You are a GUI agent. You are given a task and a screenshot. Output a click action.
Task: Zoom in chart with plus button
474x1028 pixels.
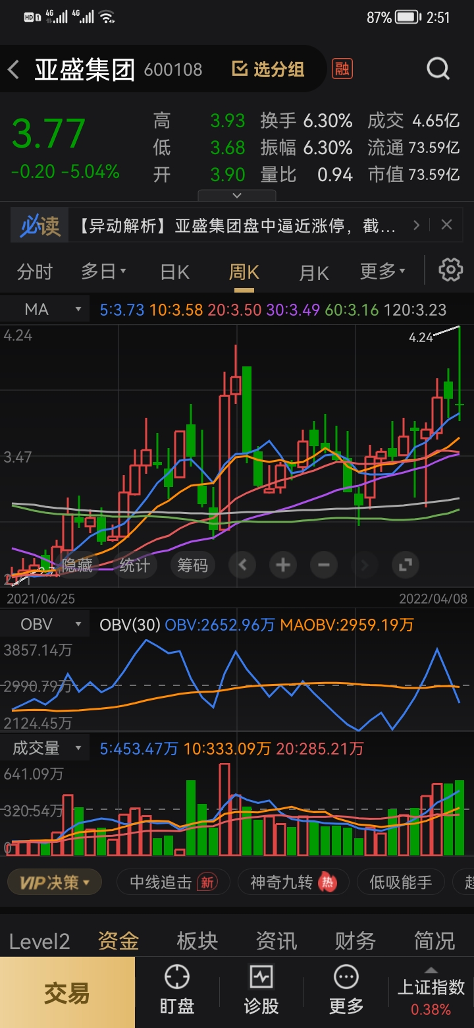click(x=283, y=565)
